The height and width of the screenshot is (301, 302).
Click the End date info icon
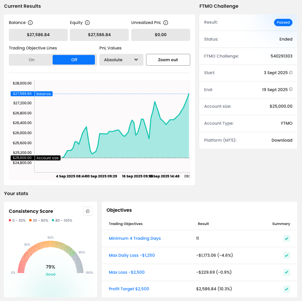pos(291,89)
